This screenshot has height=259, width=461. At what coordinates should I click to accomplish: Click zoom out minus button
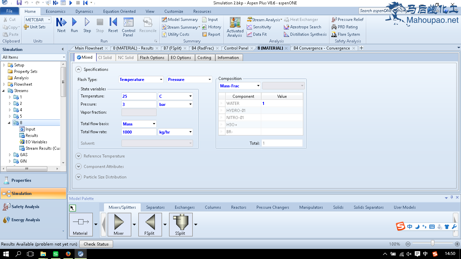[x=408, y=244]
